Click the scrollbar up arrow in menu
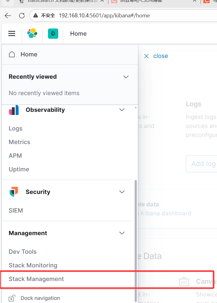 [x=136, y=108]
